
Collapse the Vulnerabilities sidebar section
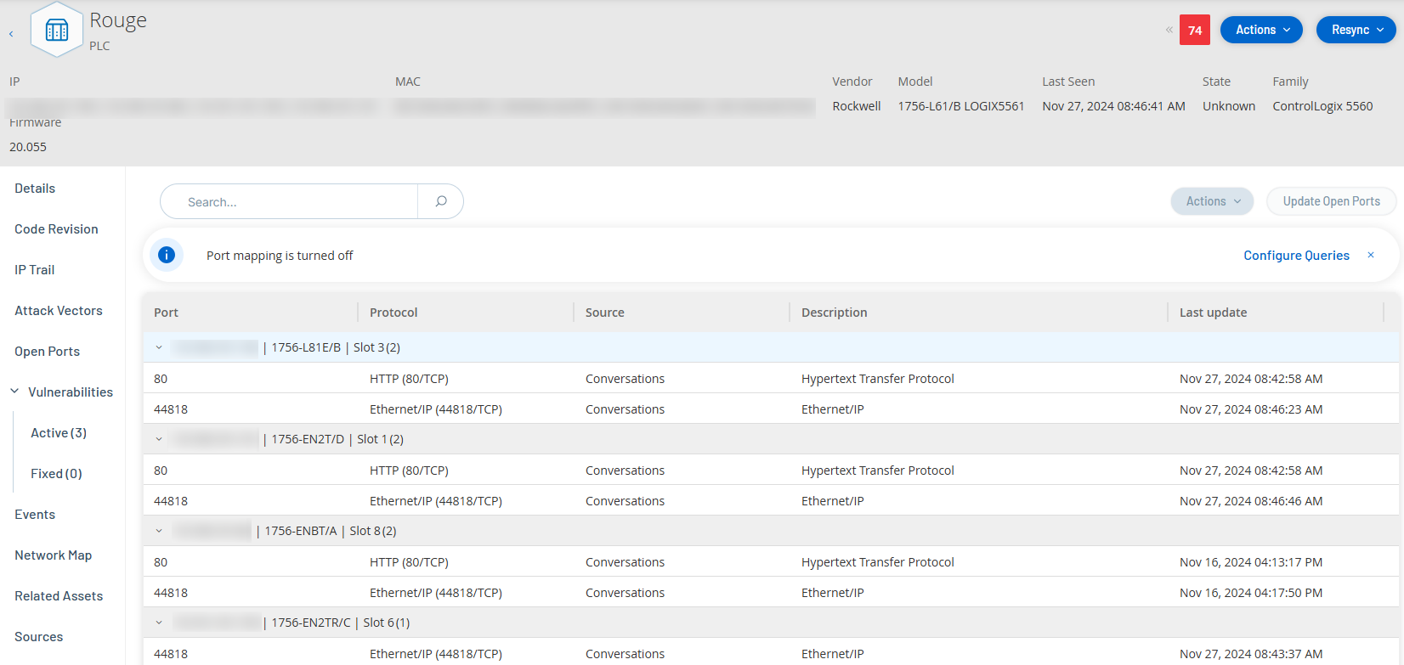[14, 392]
